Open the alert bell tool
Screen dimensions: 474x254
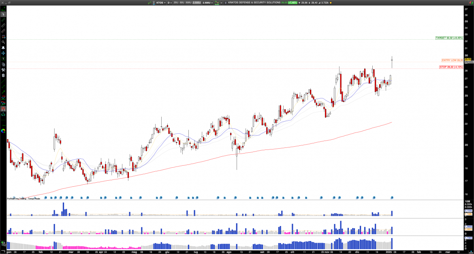click(x=3, y=48)
